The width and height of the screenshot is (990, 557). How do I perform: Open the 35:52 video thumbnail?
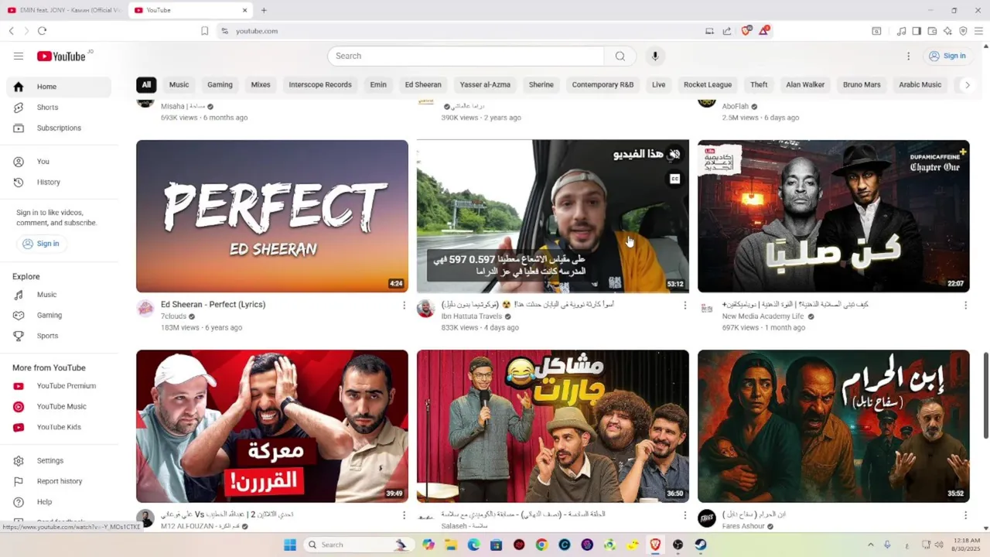tap(833, 426)
